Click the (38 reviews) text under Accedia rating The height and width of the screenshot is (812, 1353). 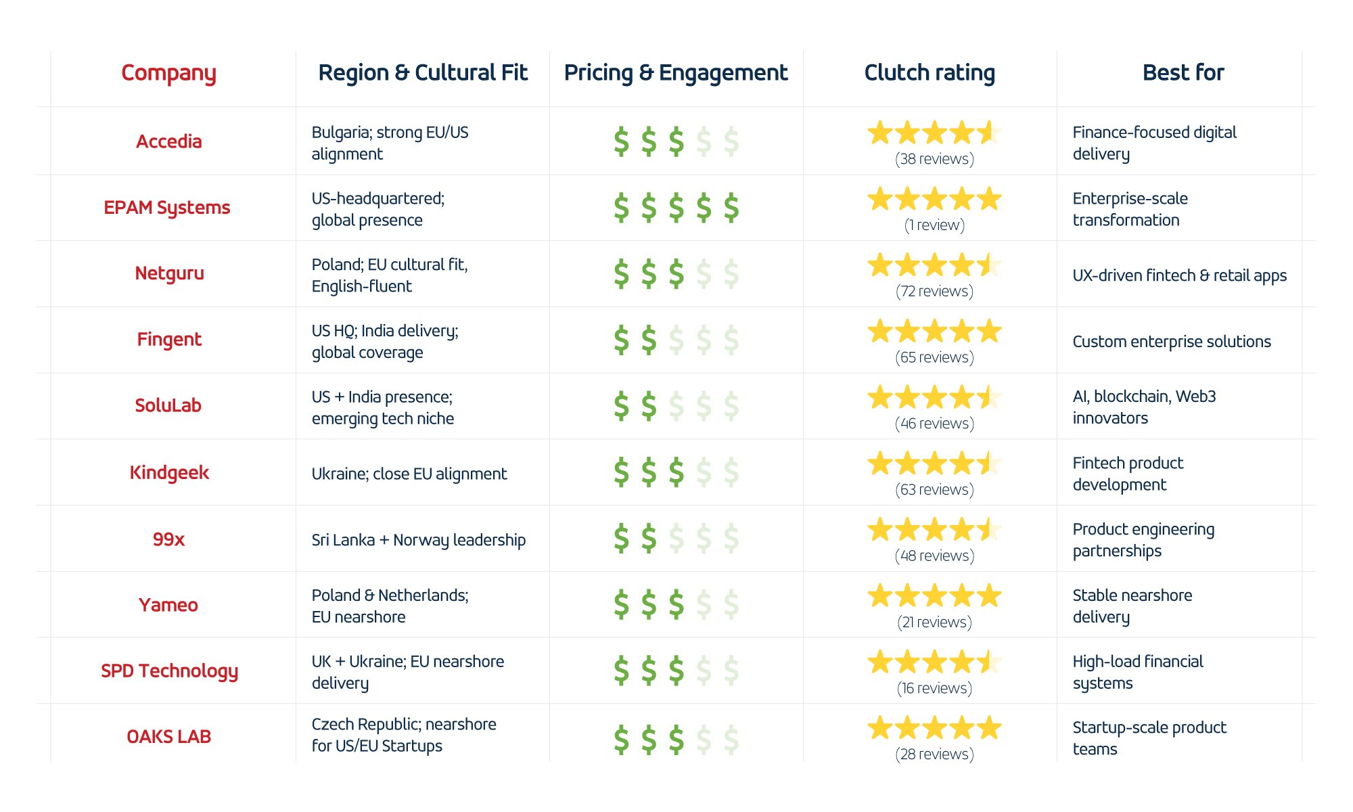tap(934, 159)
